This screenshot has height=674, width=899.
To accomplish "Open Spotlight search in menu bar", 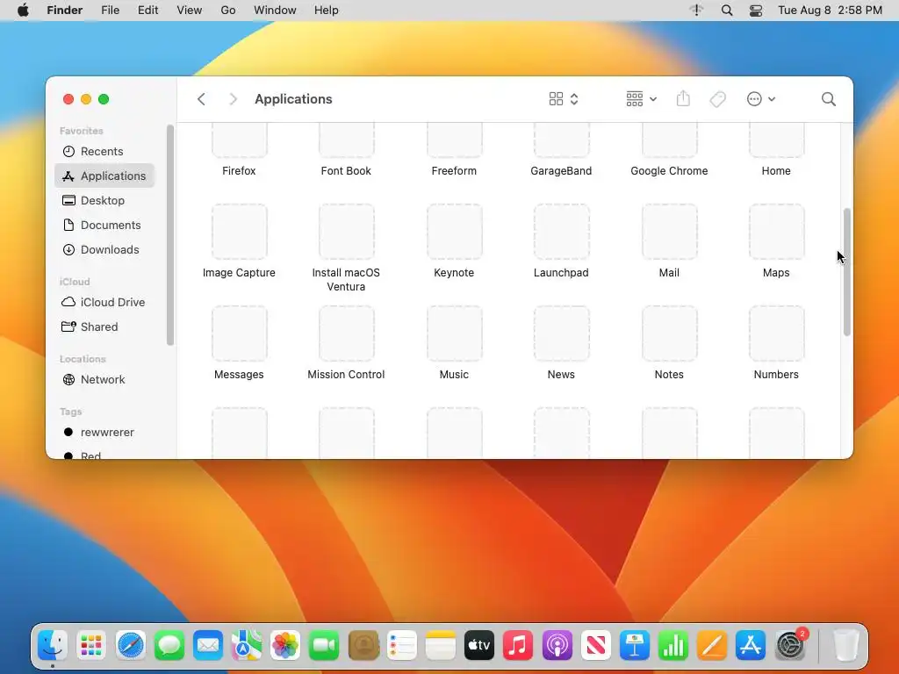I will (726, 11).
